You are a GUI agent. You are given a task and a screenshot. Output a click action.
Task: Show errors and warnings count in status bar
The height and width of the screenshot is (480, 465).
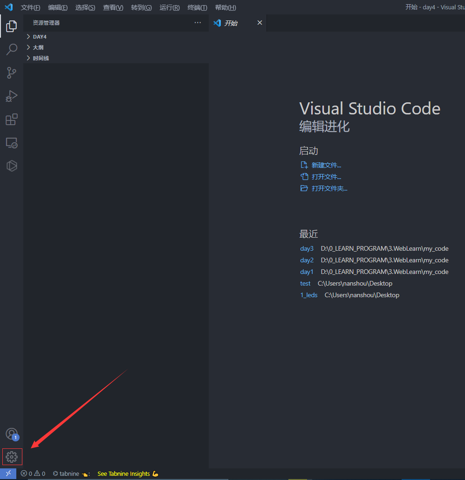click(x=33, y=473)
